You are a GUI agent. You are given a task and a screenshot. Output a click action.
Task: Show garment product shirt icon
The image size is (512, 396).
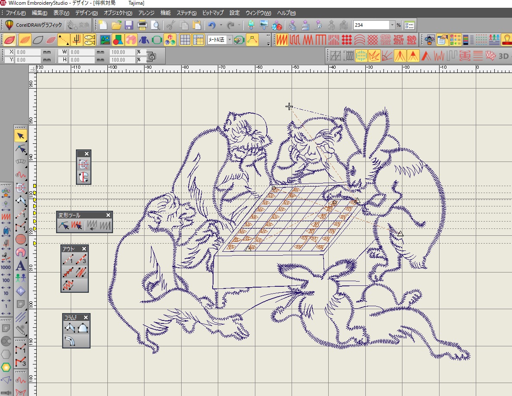144,40
